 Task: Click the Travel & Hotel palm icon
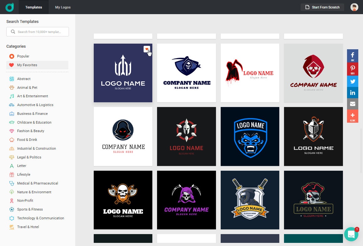pos(12,227)
